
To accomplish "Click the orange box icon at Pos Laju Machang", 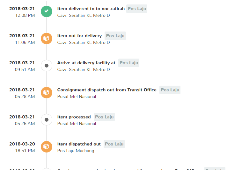I will pyautogui.click(x=47, y=147).
